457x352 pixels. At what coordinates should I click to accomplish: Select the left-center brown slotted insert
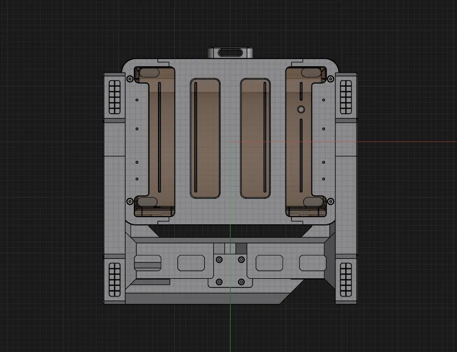pos(205,139)
